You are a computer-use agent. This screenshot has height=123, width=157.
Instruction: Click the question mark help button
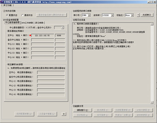[x=138, y=15]
